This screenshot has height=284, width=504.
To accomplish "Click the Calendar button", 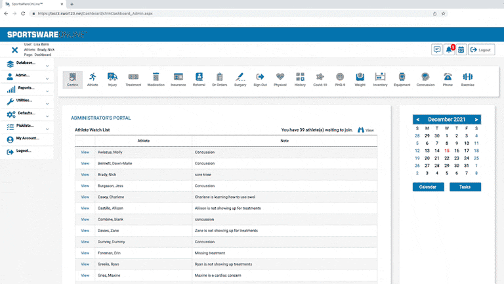I will click(428, 187).
